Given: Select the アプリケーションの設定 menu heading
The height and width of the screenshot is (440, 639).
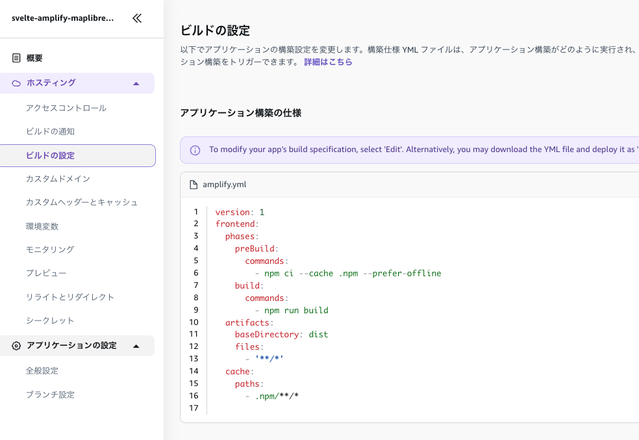Looking at the screenshot, I should [x=71, y=345].
